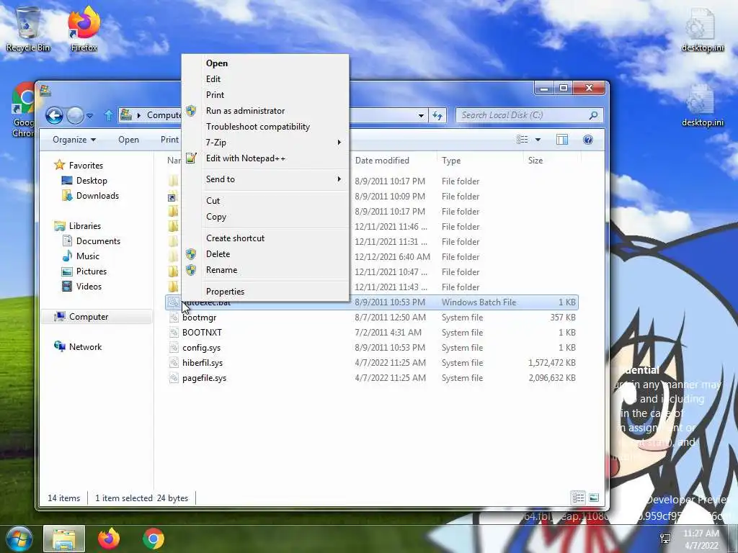This screenshot has width=738, height=553.
Task: Open the Organize menu
Action: [x=74, y=140]
